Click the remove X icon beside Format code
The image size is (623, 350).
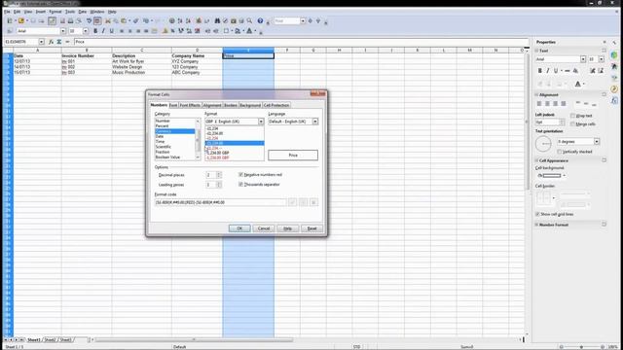click(313, 202)
